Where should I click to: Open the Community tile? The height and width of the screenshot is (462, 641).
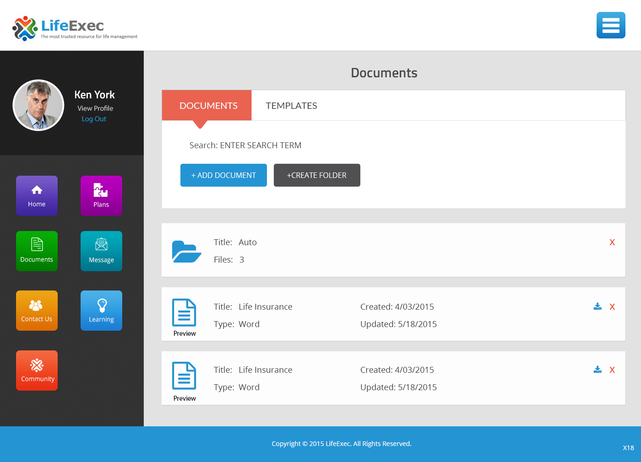click(37, 371)
